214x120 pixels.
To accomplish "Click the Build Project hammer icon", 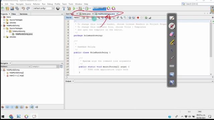I will pyautogui.click(x=64, y=8).
